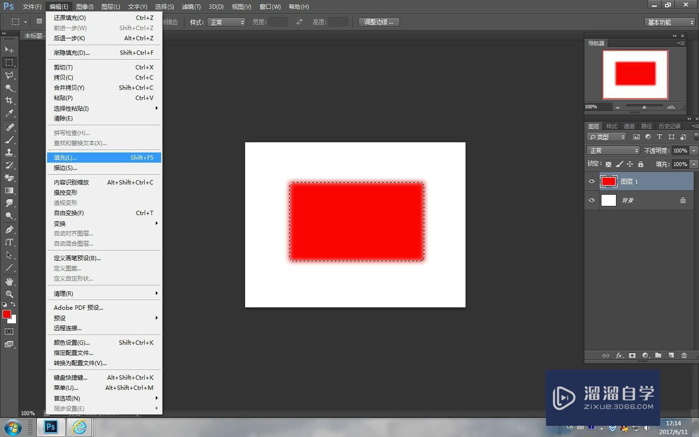The image size is (699, 437).
Task: Choose 还原填充(O) undo entry
Action: point(104,17)
